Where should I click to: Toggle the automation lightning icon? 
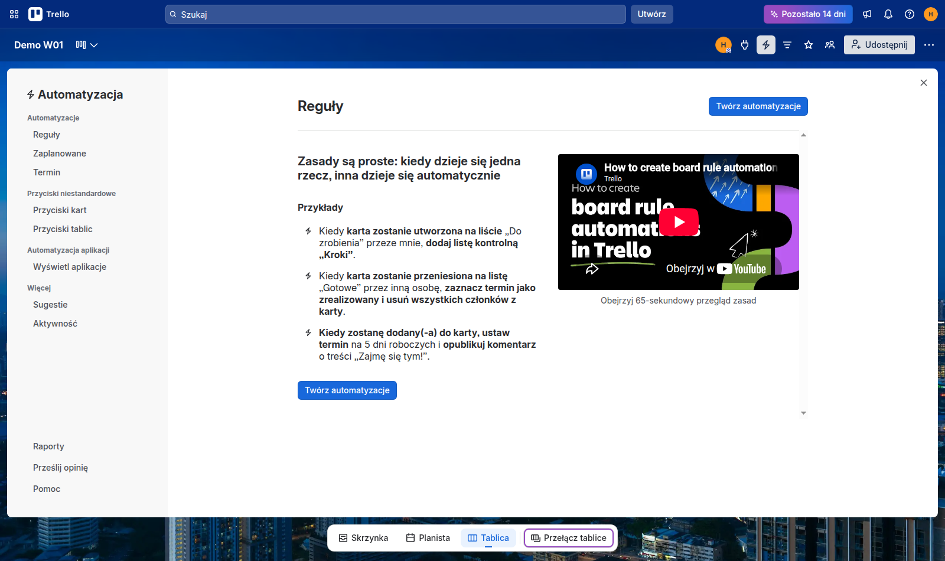pos(766,45)
